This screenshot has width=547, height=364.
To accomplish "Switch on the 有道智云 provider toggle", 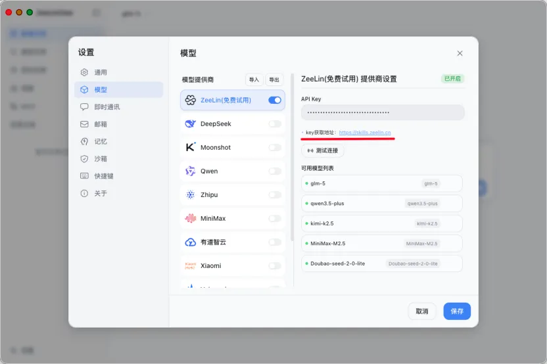I will click(275, 242).
